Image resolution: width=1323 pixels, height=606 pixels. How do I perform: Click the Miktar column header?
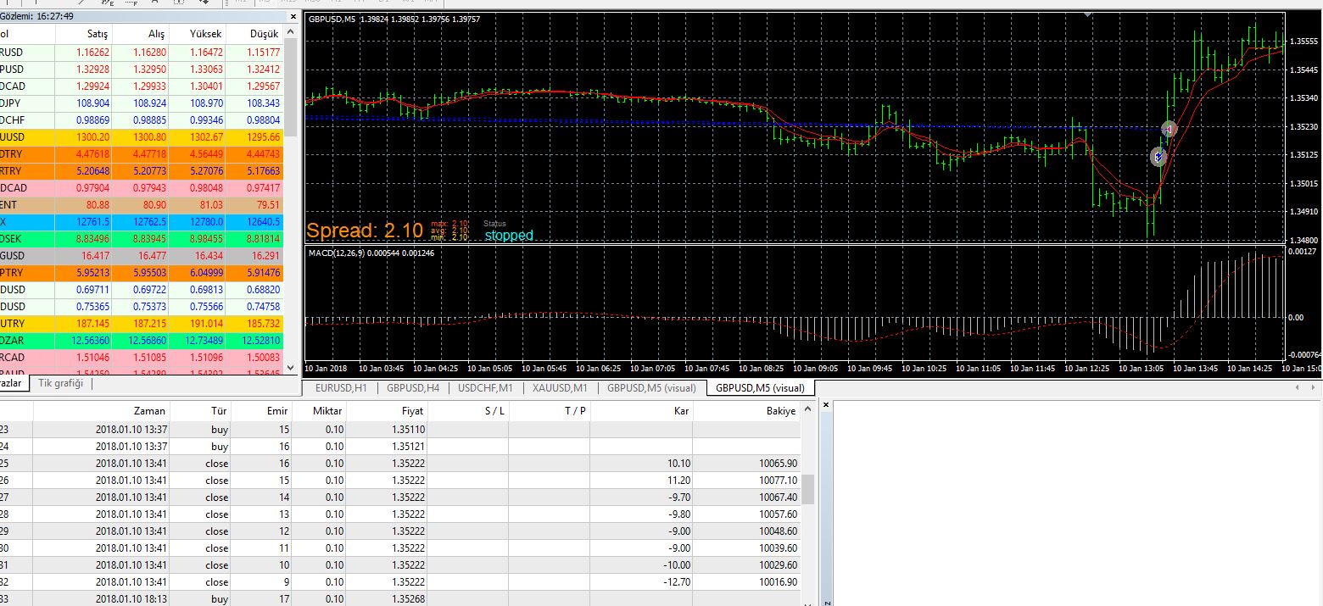pyautogui.click(x=319, y=411)
